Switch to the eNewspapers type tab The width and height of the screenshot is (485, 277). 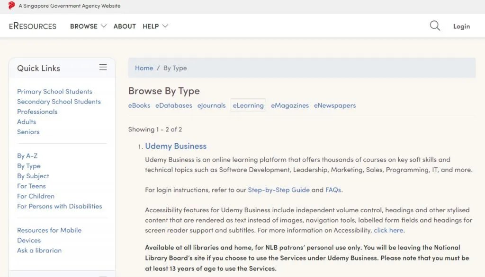coord(335,105)
